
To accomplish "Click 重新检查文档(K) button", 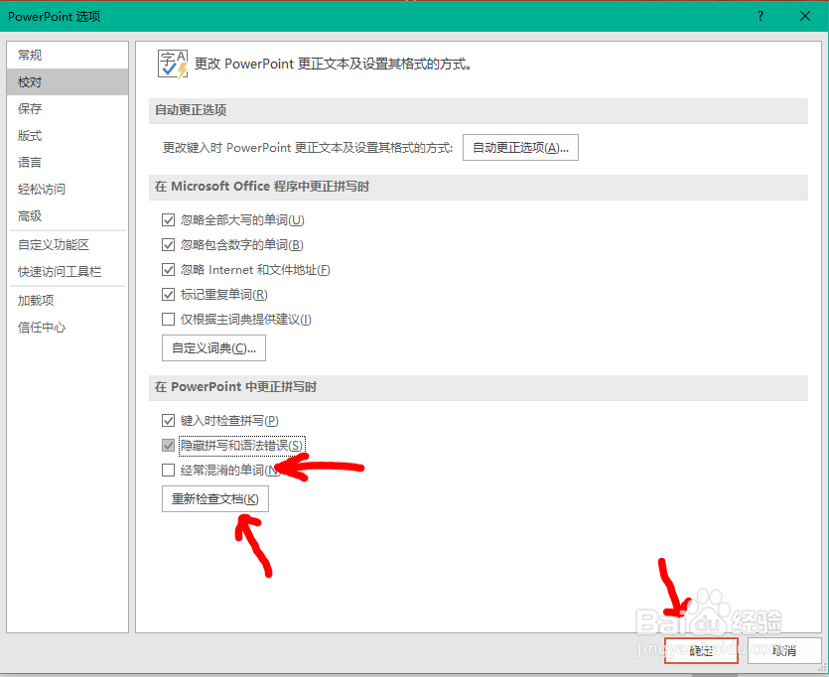I will point(215,499).
